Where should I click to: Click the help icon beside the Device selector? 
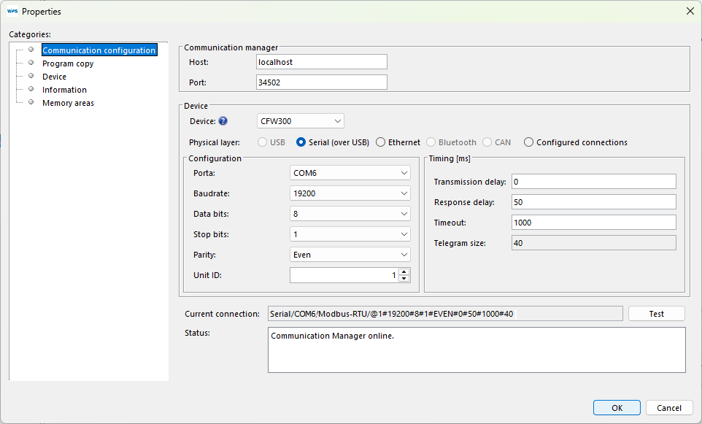[224, 120]
